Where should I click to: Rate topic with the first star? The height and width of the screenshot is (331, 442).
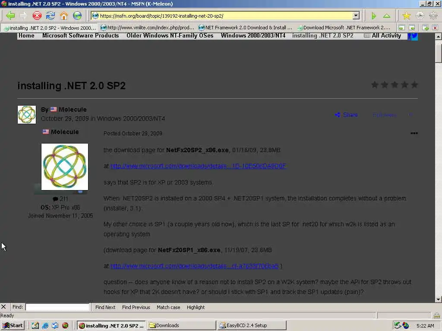pyautogui.click(x=375, y=85)
